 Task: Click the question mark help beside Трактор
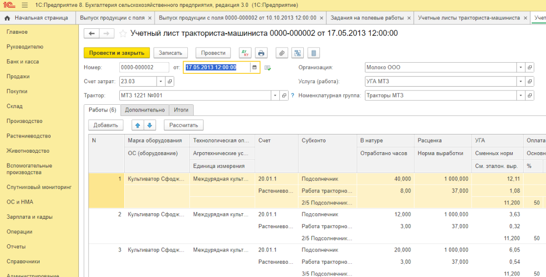293,95
